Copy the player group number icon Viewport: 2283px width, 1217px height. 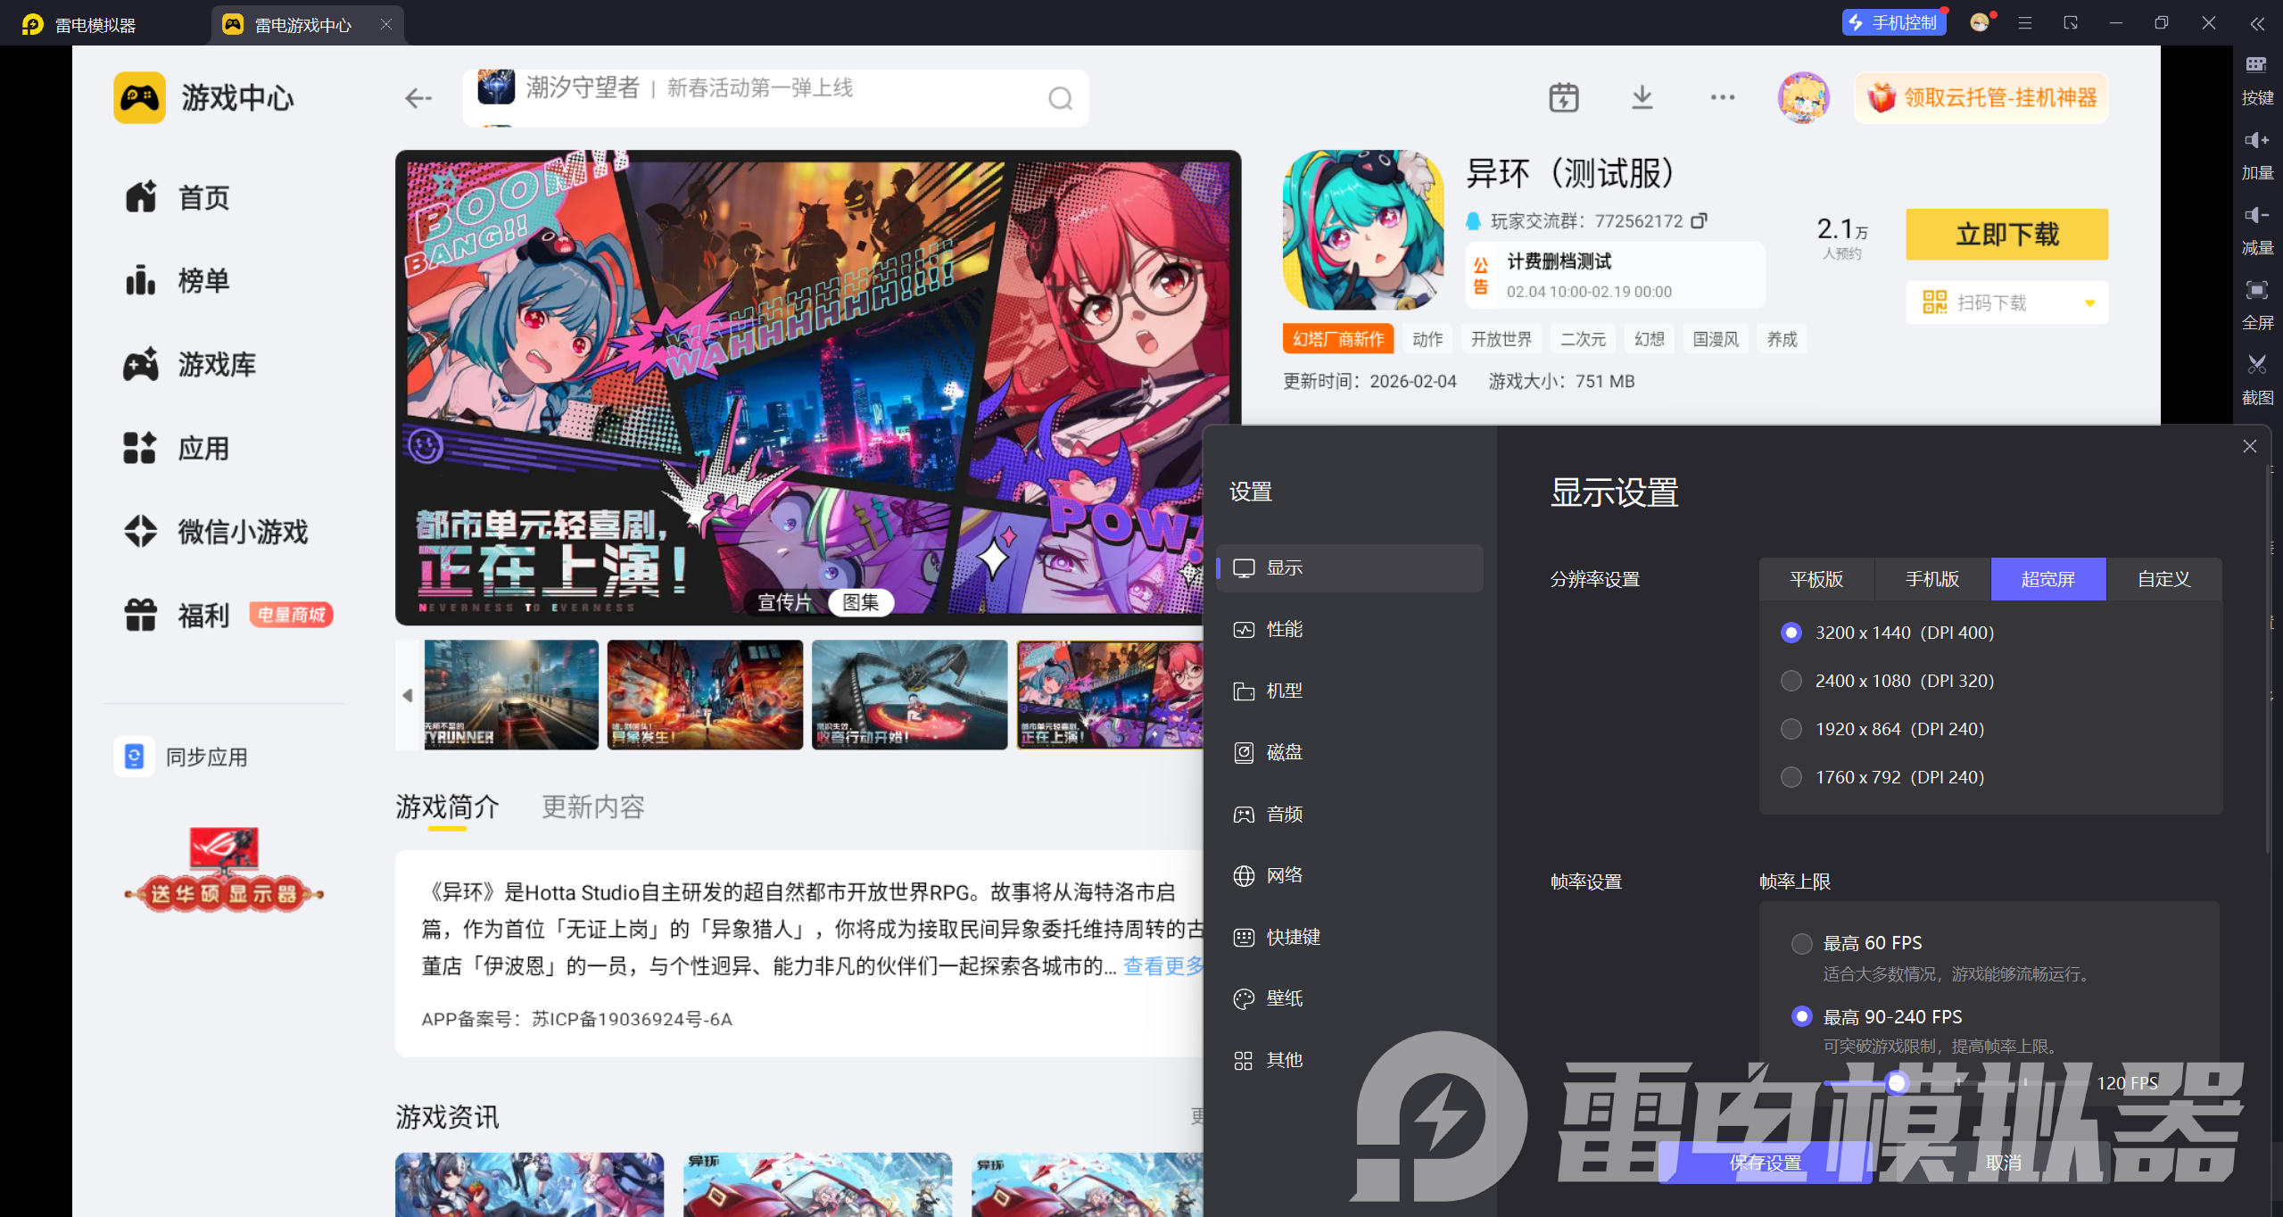[x=1699, y=220]
